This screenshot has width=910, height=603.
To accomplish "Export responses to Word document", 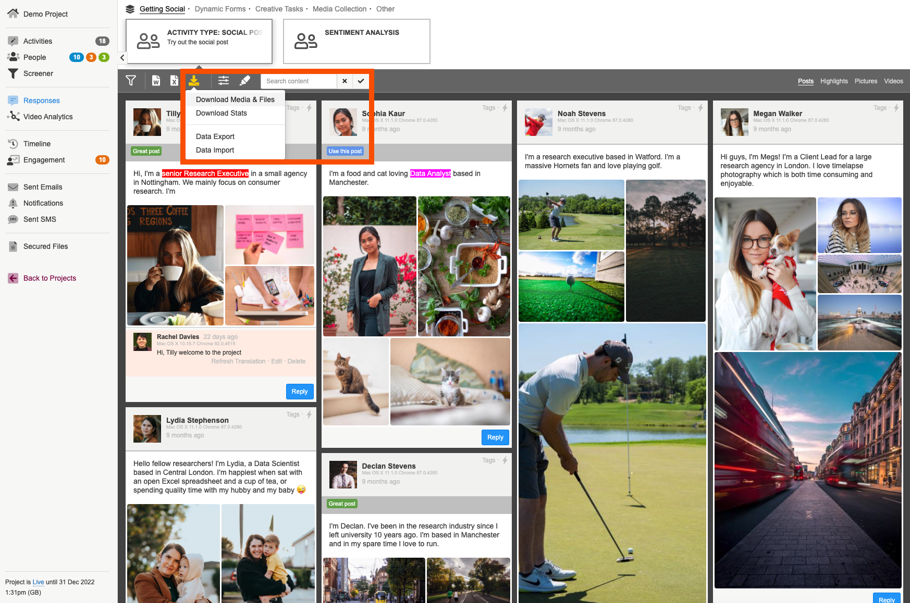I will 156,81.
